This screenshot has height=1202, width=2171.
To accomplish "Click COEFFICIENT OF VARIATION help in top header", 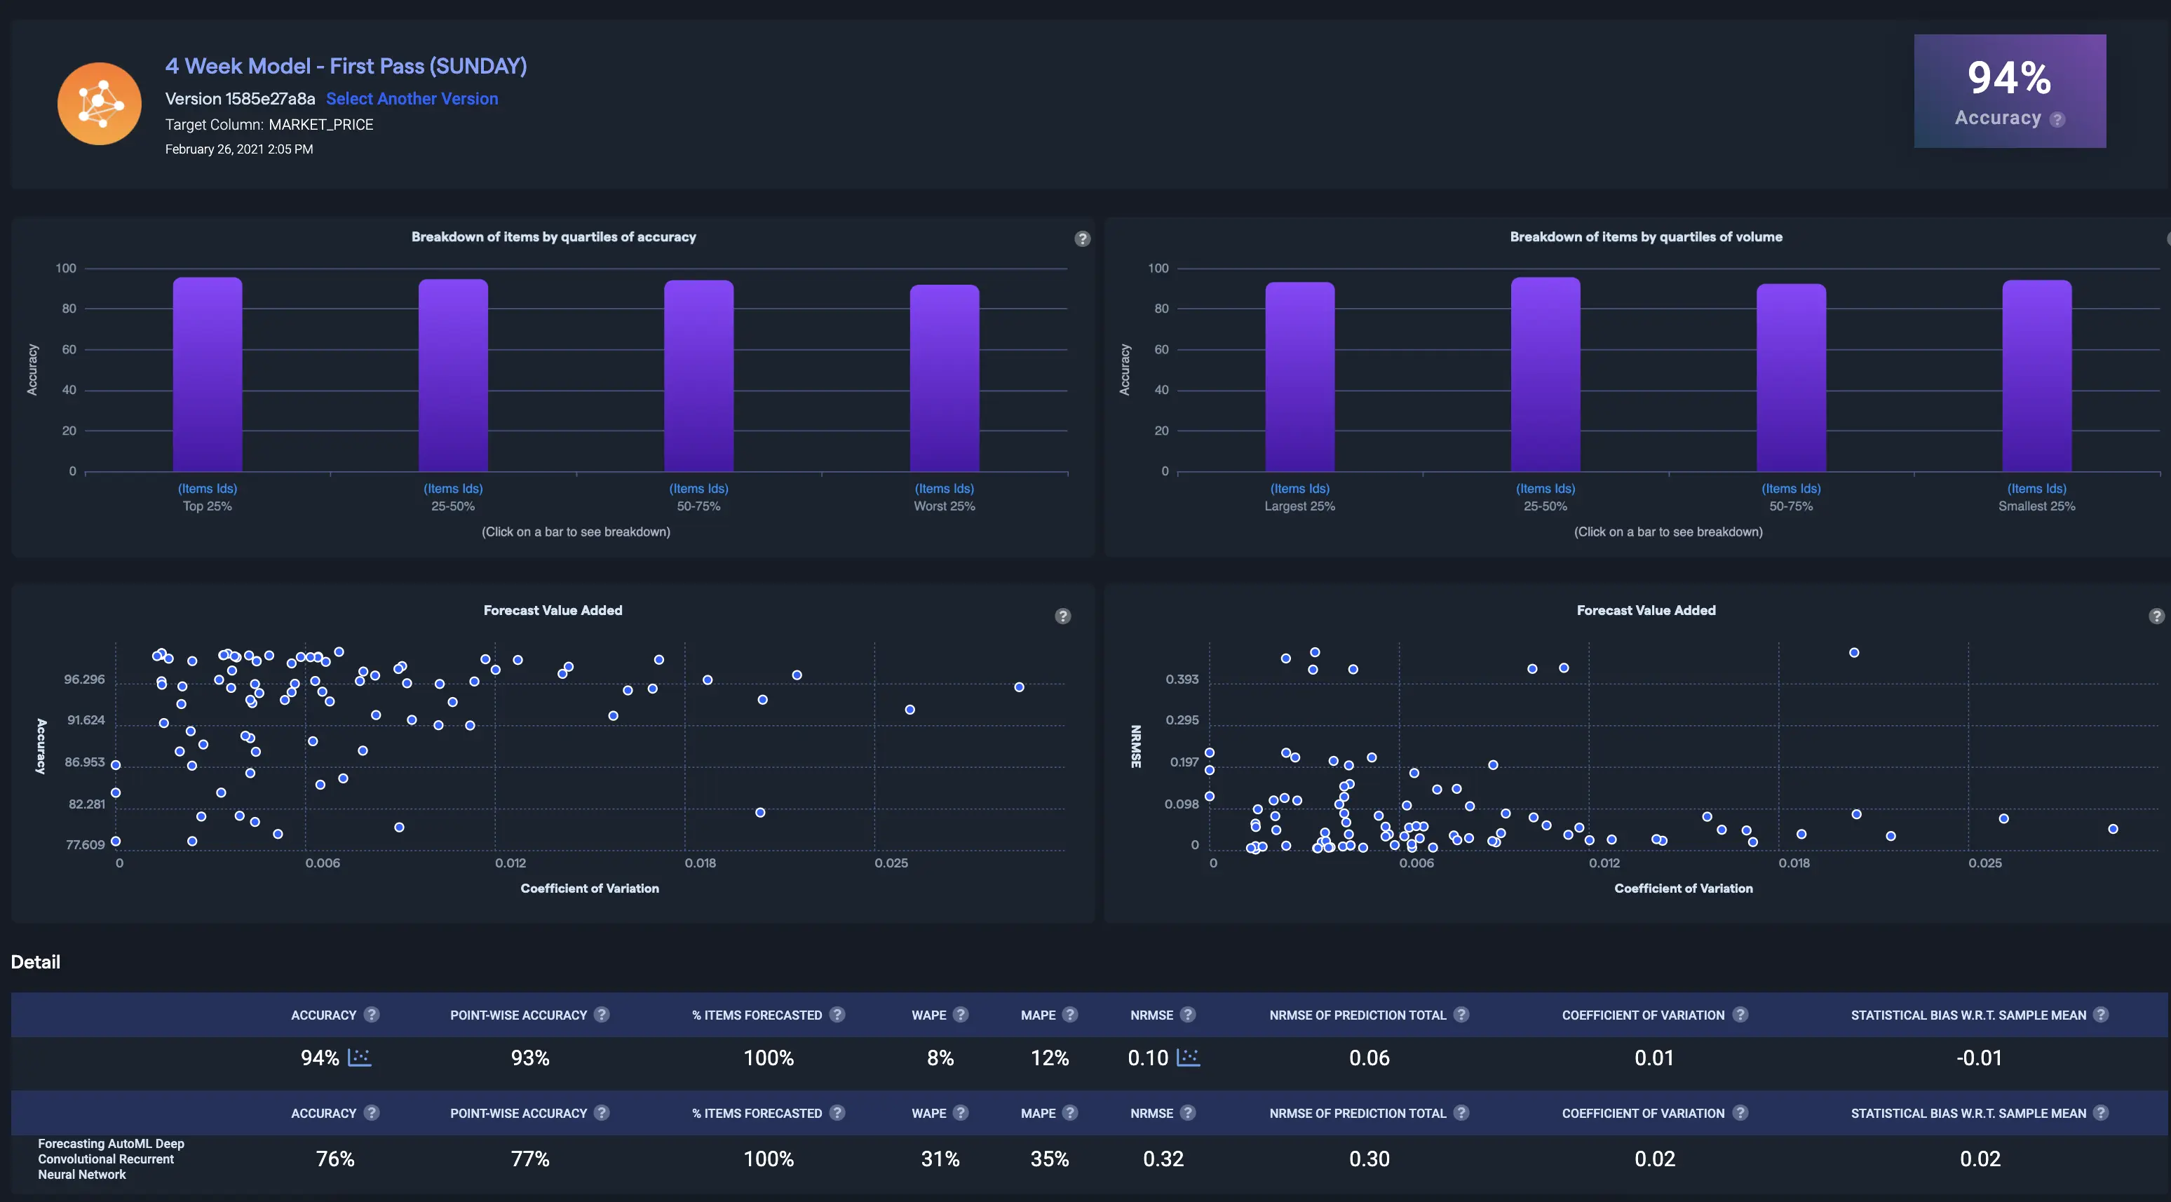I will (x=1740, y=1015).
